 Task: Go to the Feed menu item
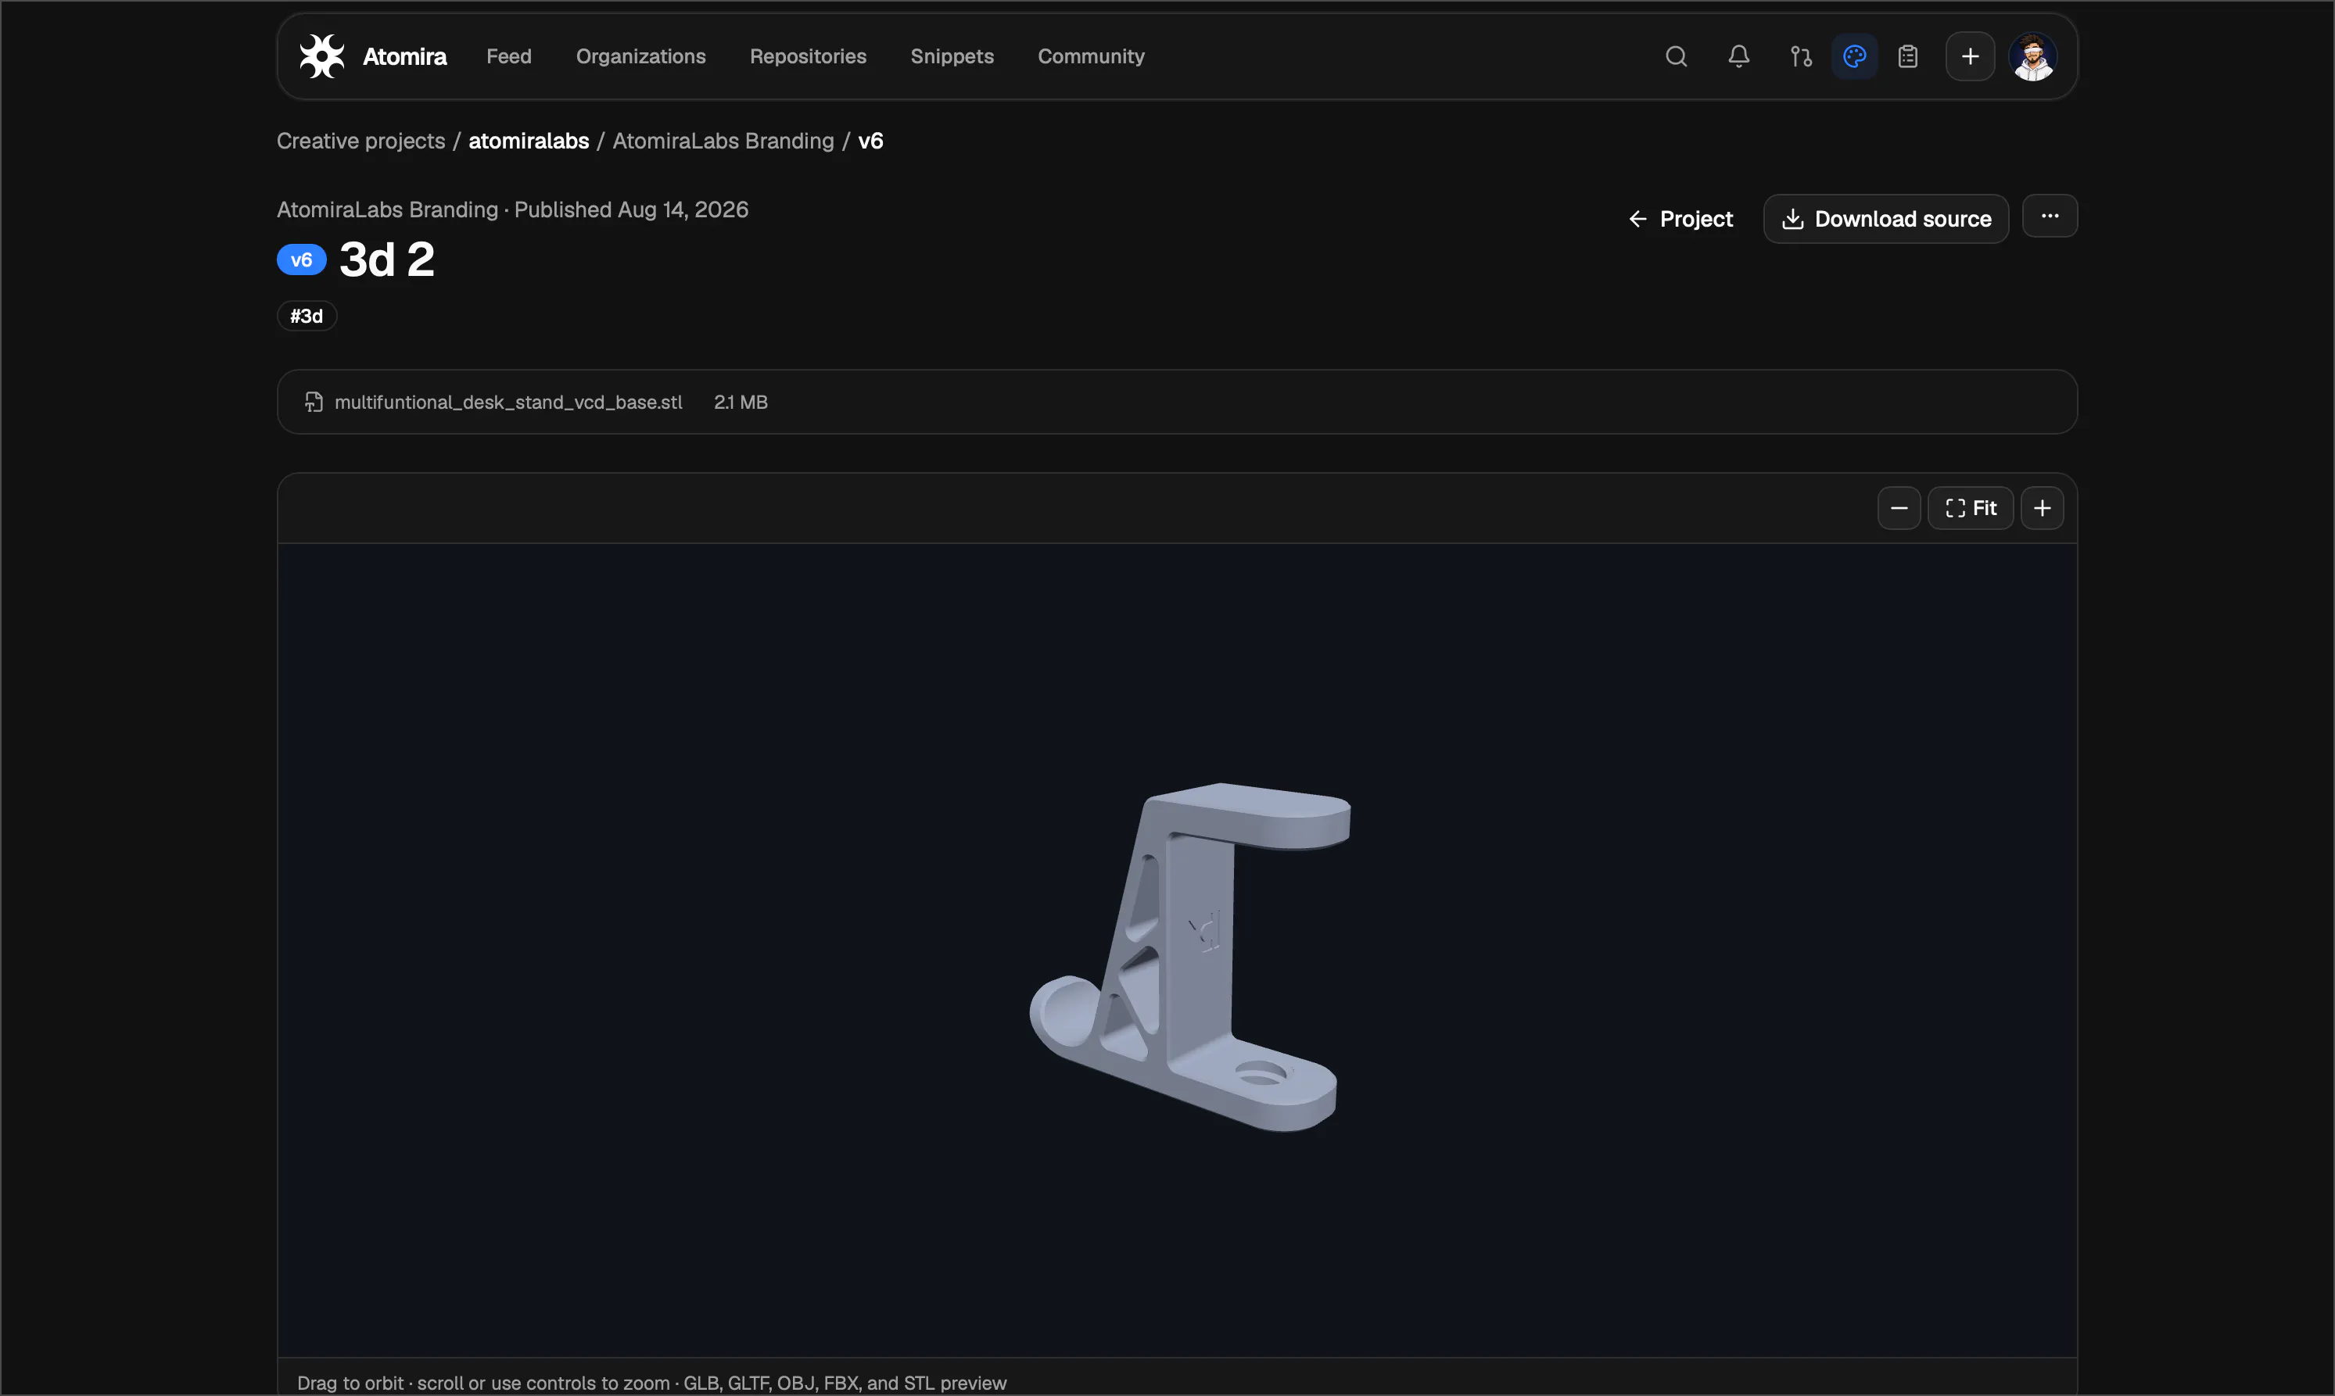pos(508,56)
